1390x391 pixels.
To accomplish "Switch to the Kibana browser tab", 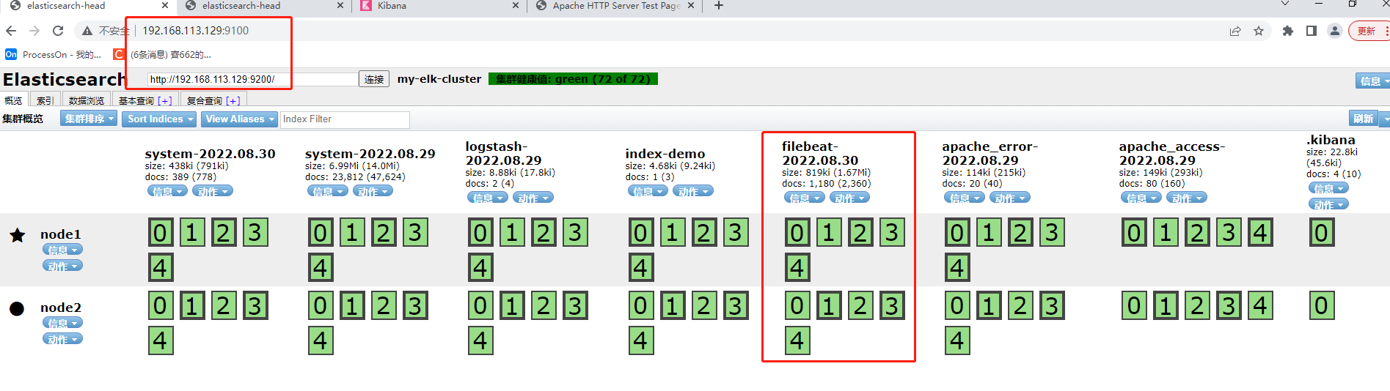I will (x=439, y=6).
